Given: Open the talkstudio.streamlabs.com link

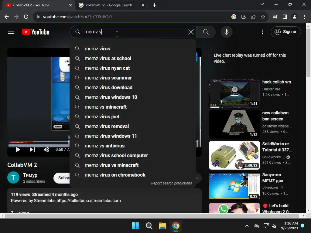Looking at the screenshot, I should click(x=89, y=201).
